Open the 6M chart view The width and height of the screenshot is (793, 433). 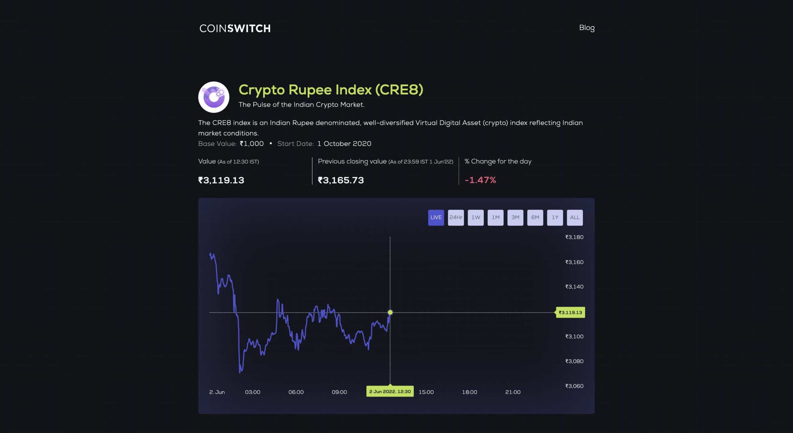(x=535, y=217)
